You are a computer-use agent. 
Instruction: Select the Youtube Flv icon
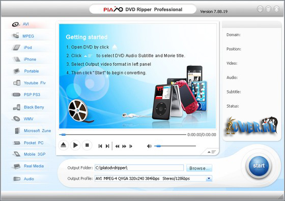tap(17, 83)
